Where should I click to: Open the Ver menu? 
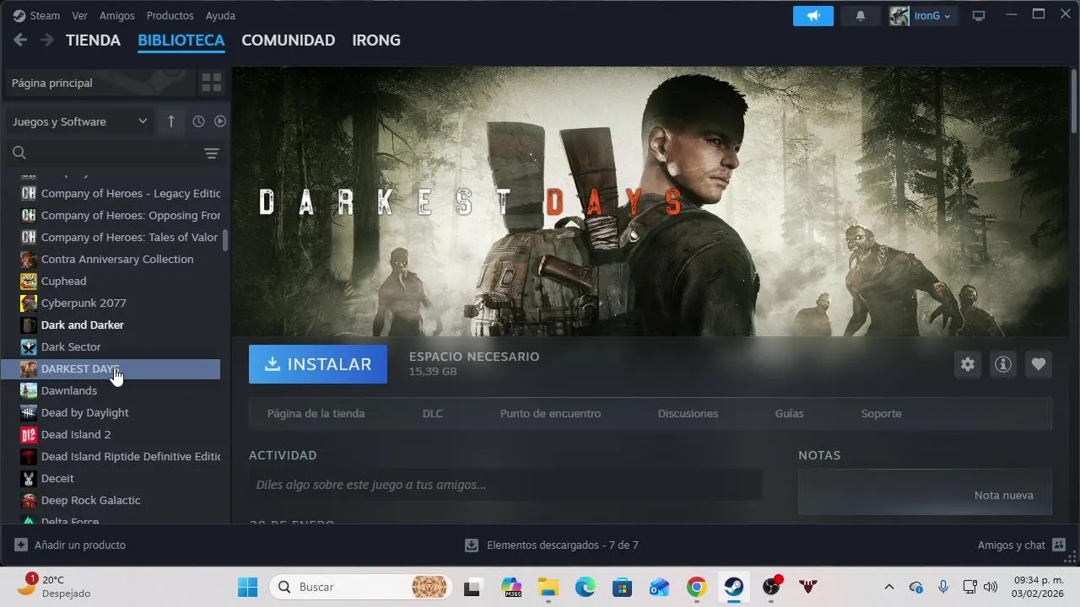click(x=79, y=15)
